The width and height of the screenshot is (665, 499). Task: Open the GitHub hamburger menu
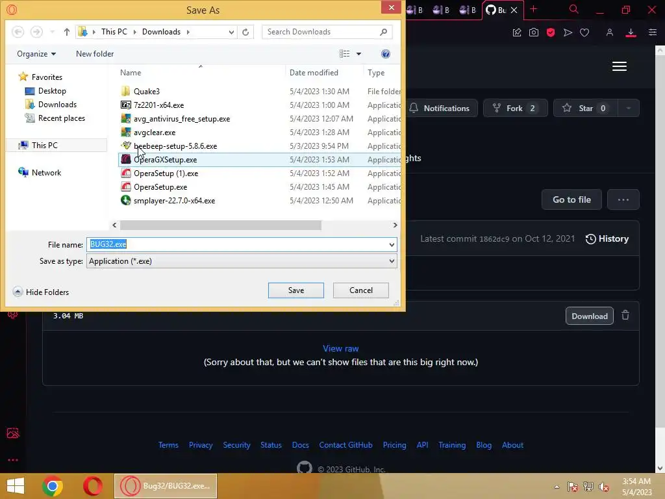[x=619, y=66]
